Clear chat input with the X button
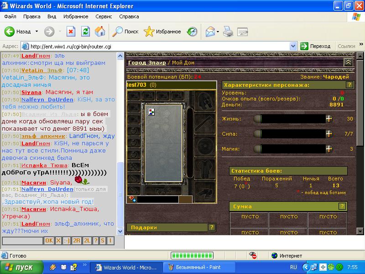The image size is (365, 274). pyautogui.click(x=58, y=240)
